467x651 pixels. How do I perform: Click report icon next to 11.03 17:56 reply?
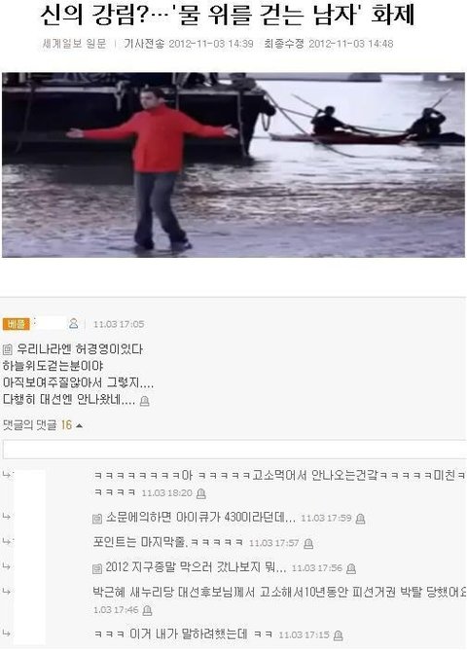click(x=351, y=568)
